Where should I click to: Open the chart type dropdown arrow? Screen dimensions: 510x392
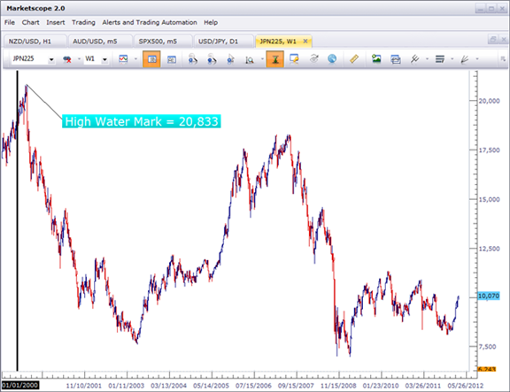click(x=135, y=59)
